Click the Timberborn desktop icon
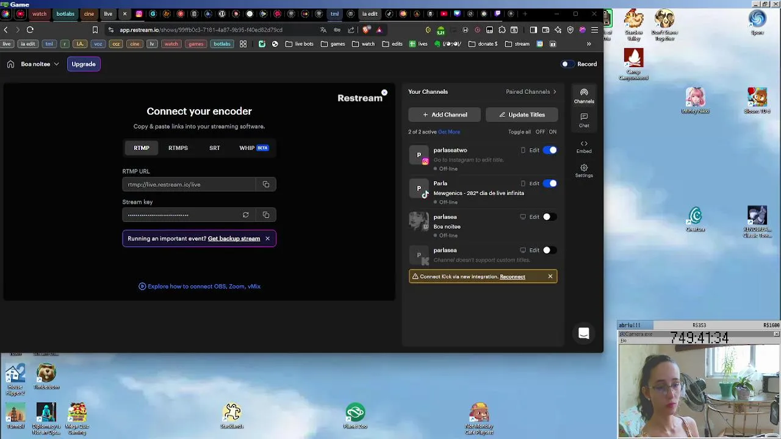 pos(46,377)
